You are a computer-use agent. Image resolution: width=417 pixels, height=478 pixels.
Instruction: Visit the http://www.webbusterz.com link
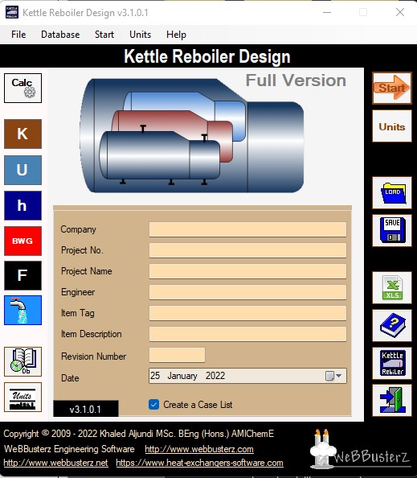(x=199, y=449)
